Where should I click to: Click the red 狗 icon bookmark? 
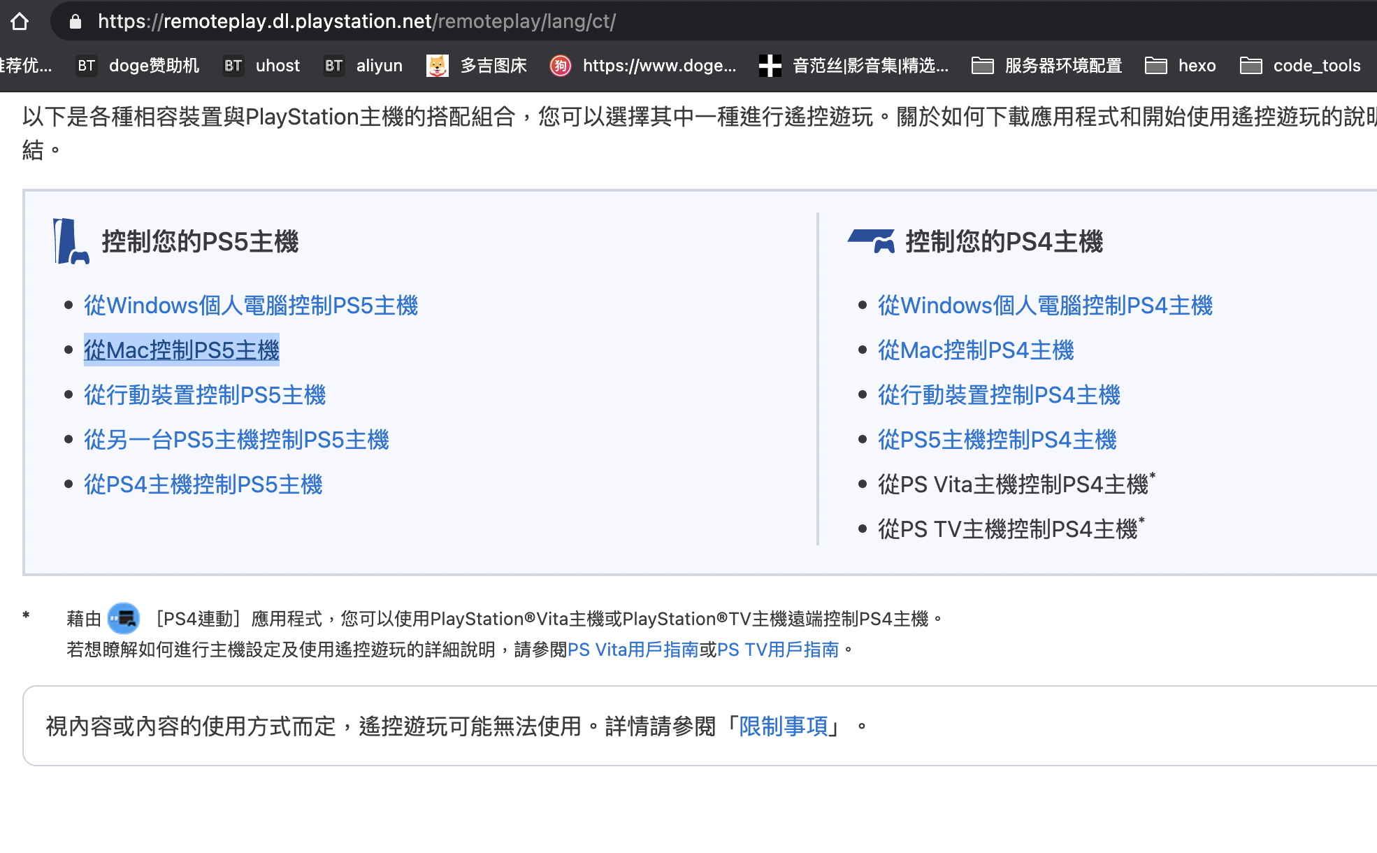point(560,66)
